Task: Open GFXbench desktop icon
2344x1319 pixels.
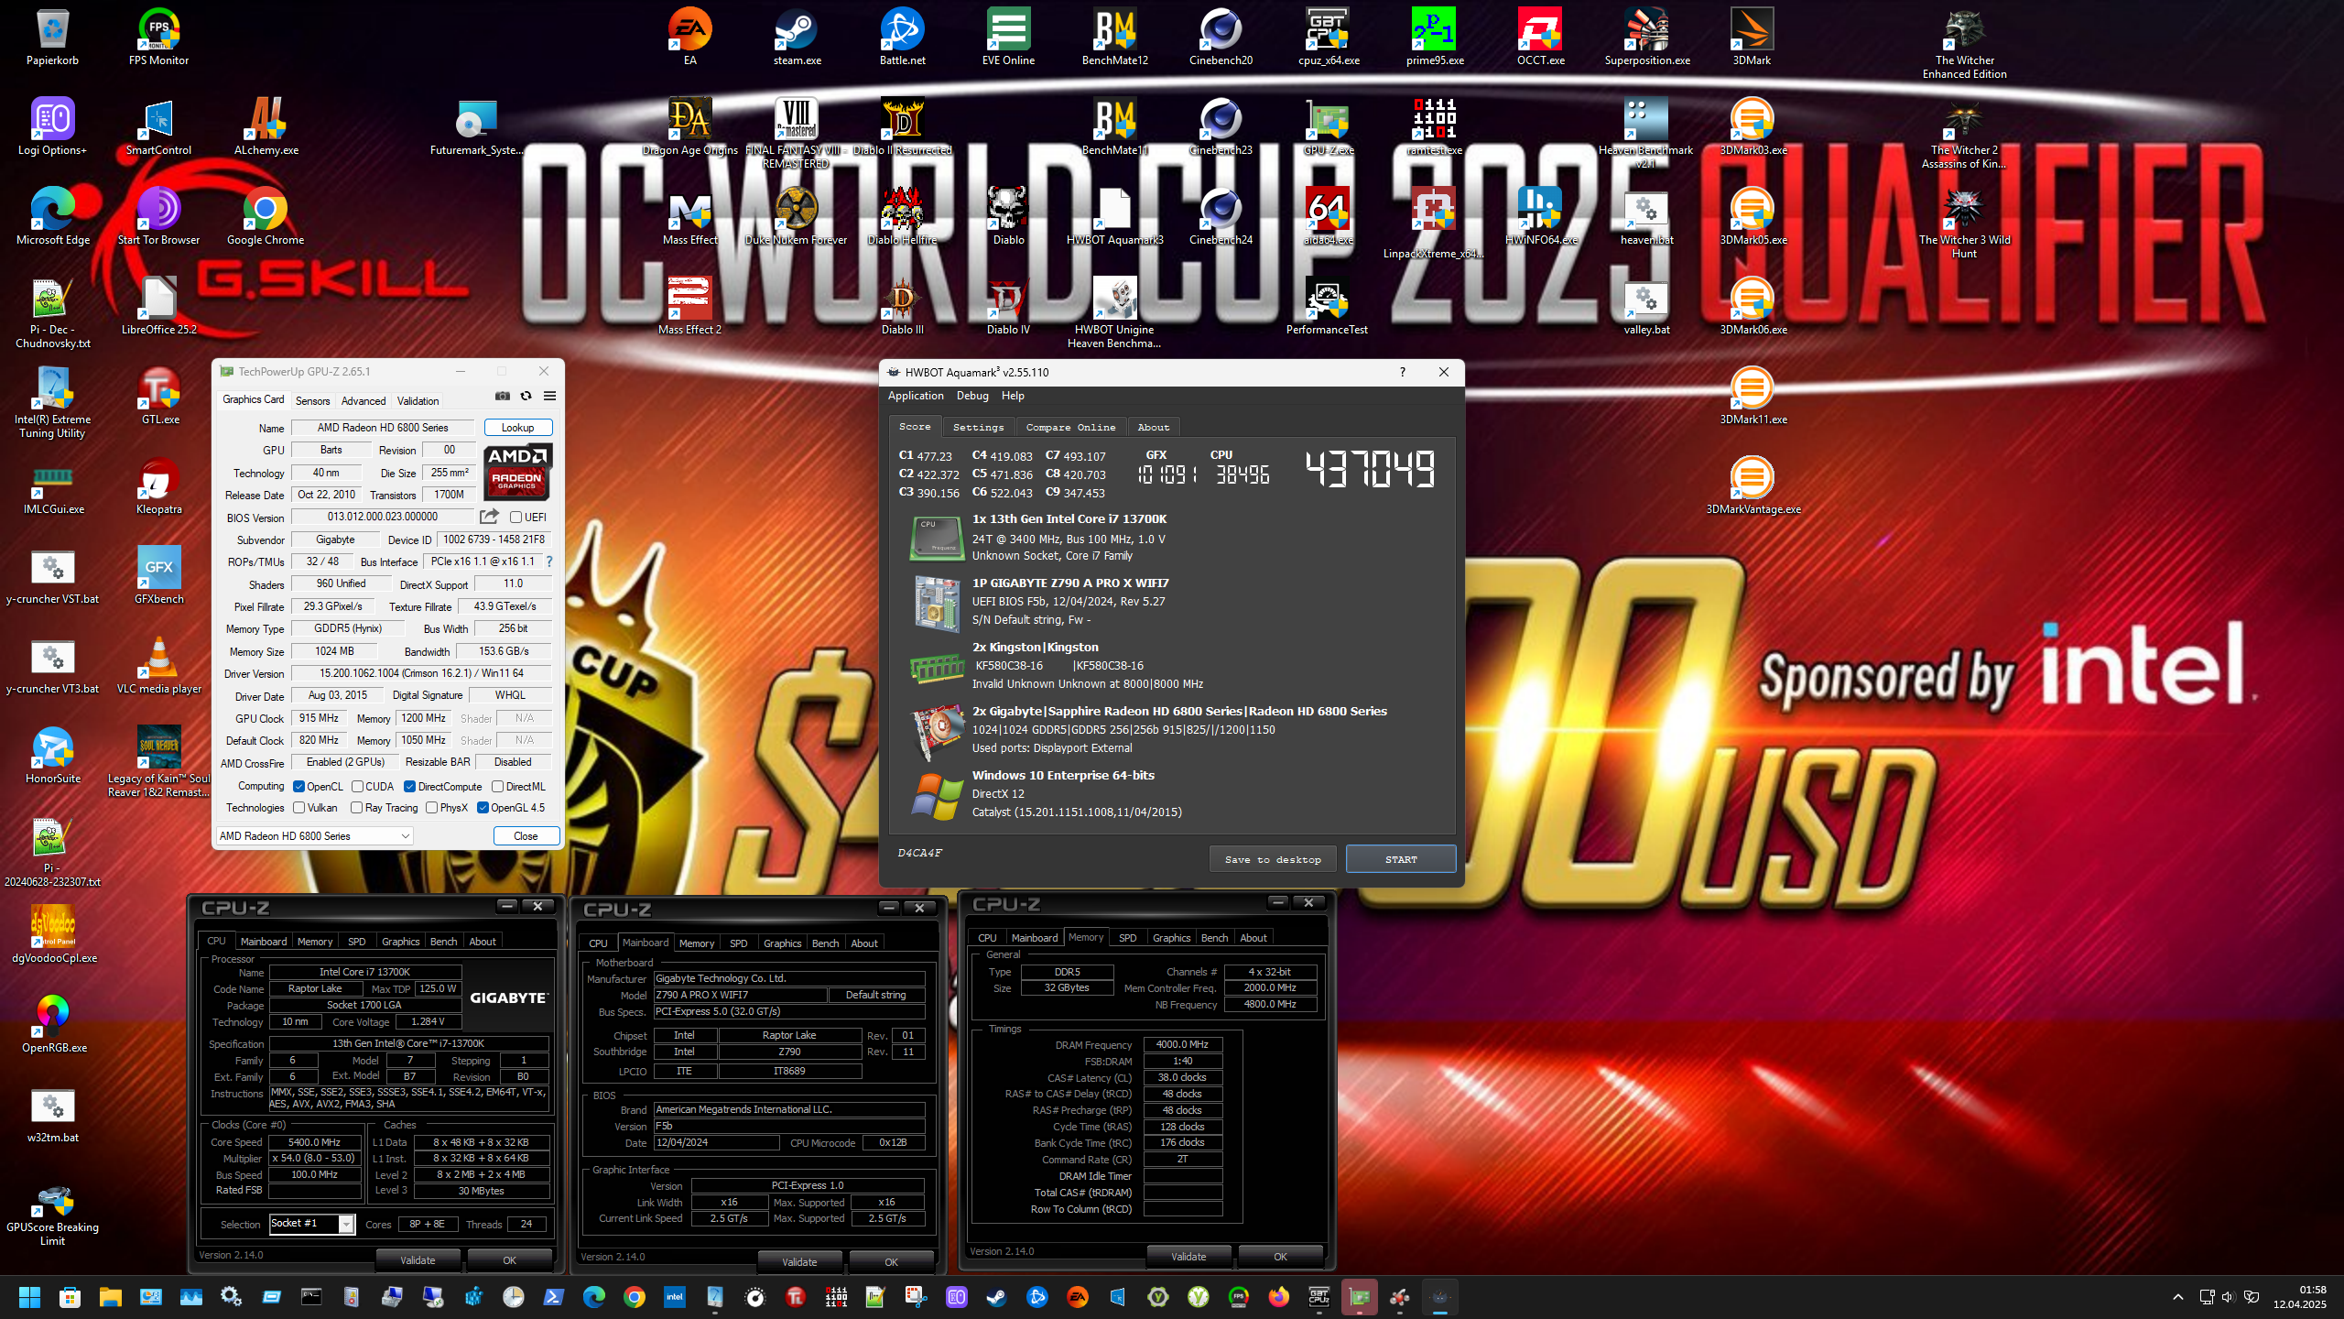Action: click(x=159, y=576)
